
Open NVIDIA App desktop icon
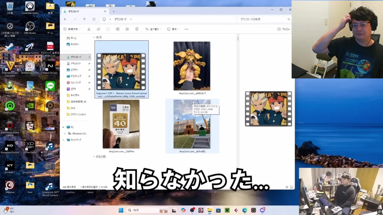point(30,107)
